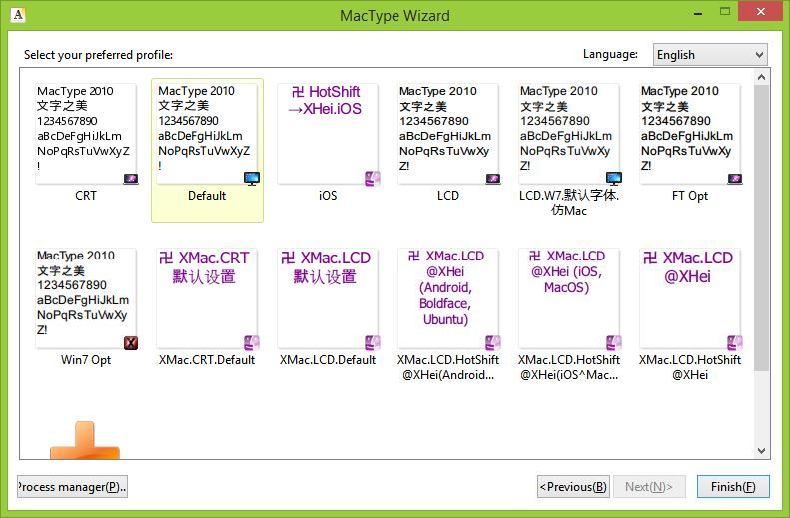Screen dimensions: 790x518
Task: Choose the last XMac.LCD @XHei preview
Action: pyautogui.click(x=690, y=298)
